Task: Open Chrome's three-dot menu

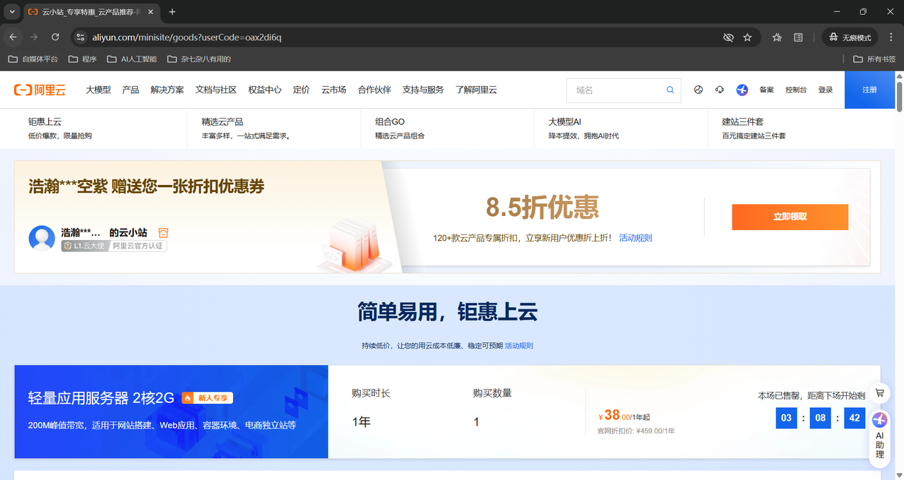Action: pos(891,37)
